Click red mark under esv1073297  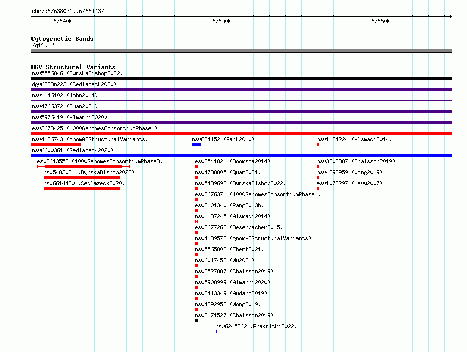[x=318, y=189]
